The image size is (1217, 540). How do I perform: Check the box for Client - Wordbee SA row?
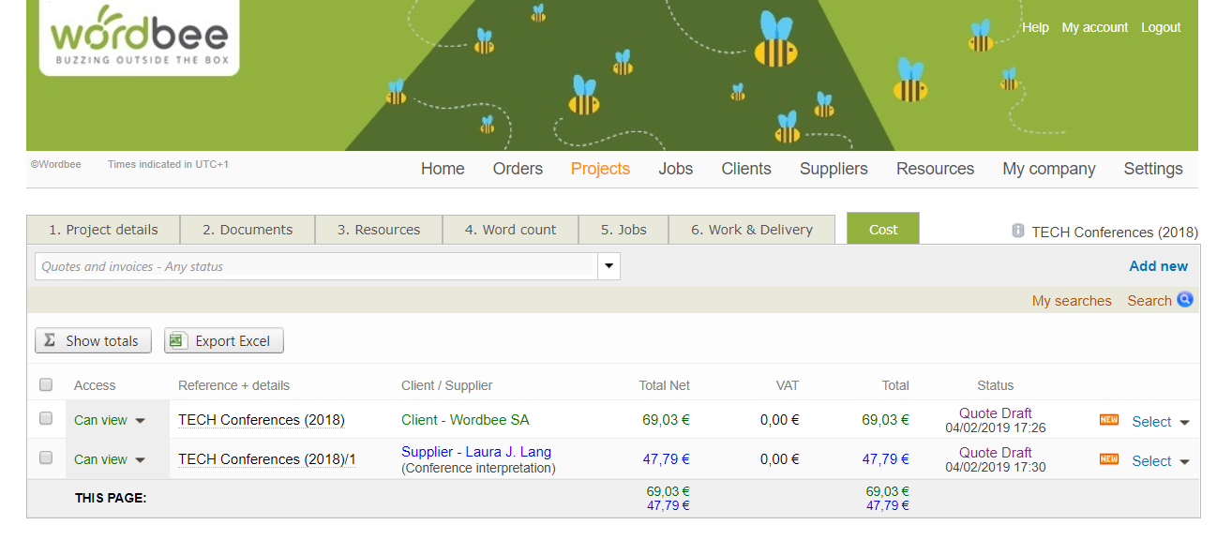(46, 419)
